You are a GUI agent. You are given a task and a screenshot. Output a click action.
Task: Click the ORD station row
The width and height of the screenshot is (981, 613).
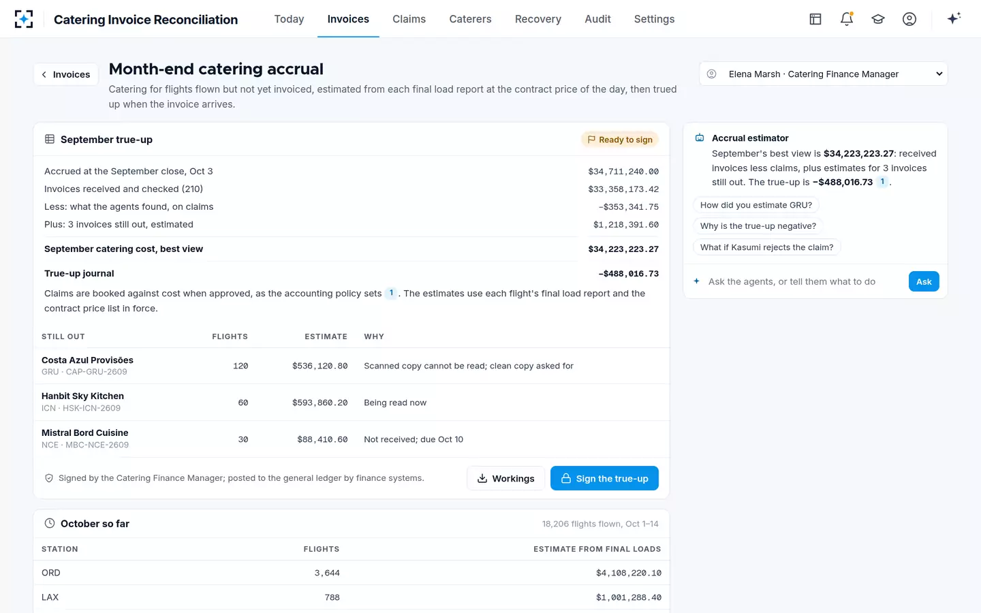352,573
